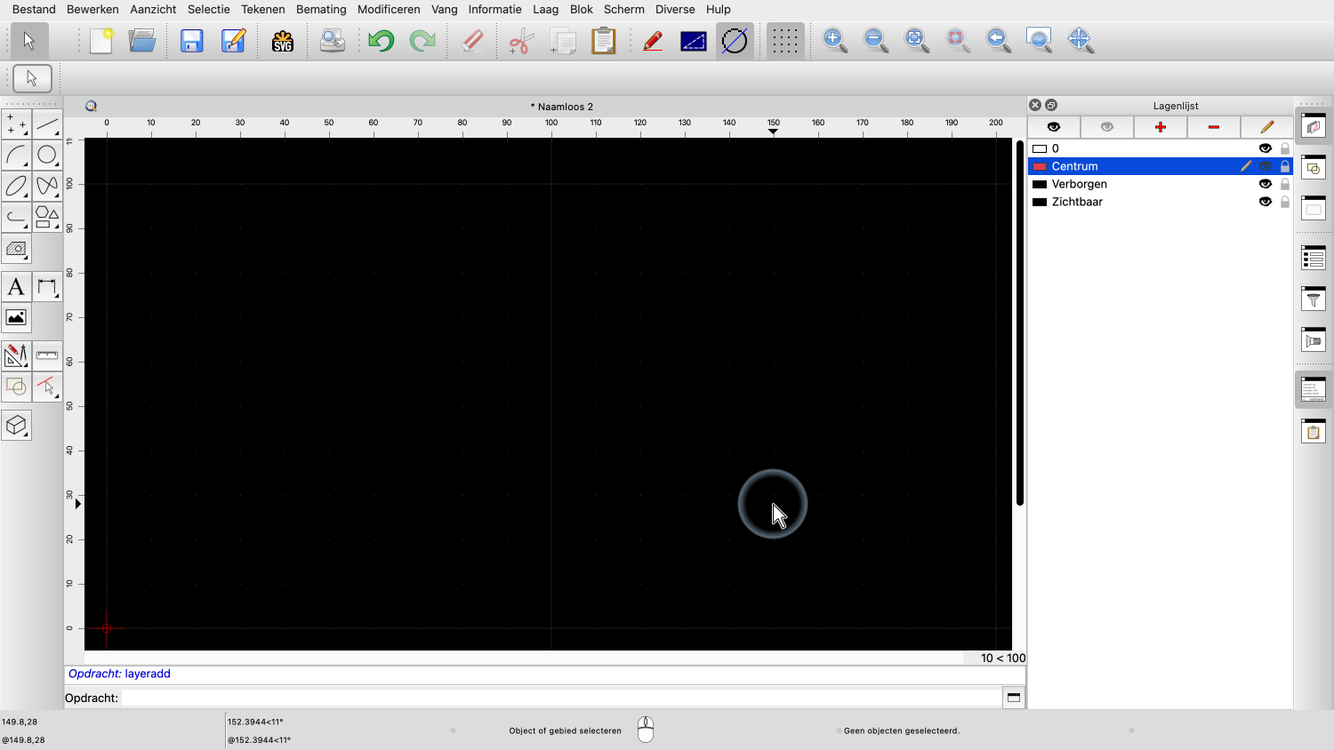Click the Undo arrow in toolbar

[382, 41]
